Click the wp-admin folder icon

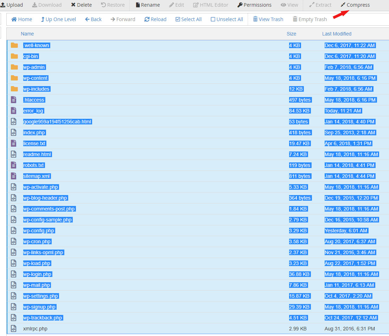[x=14, y=67]
